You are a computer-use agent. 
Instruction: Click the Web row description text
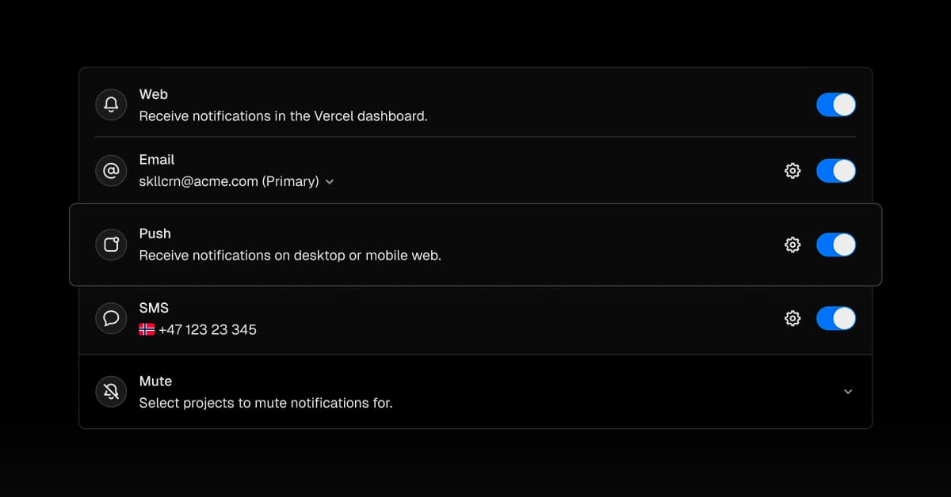pyautogui.click(x=283, y=116)
